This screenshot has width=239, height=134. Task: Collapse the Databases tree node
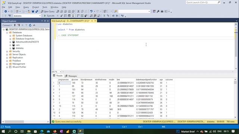(x=7, y=32)
